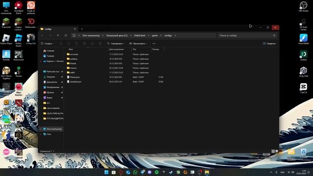Click the Локальный диск (C:) breadcrumb
The image size is (313, 176).
point(117,36)
